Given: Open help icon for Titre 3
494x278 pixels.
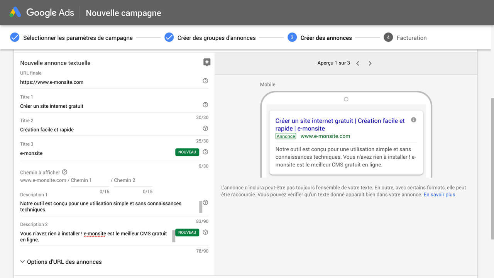Looking at the screenshot, I should (205, 152).
